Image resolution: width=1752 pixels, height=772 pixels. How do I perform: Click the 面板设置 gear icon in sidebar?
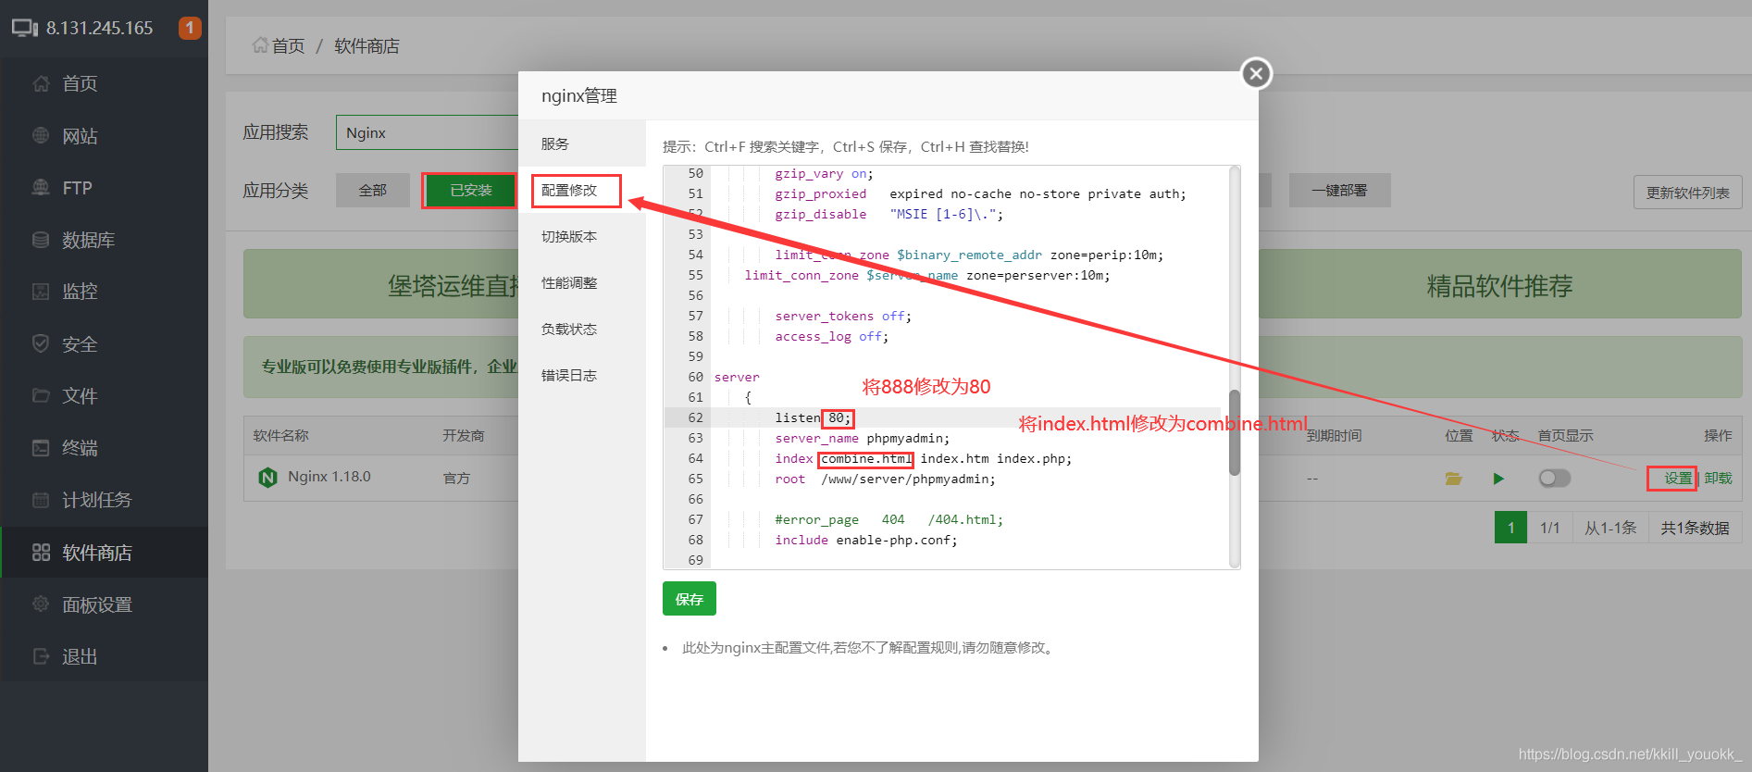pyautogui.click(x=41, y=604)
